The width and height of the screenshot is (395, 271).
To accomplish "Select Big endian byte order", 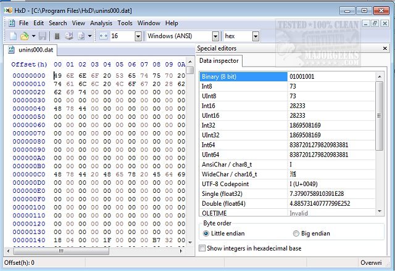I will click(311, 233).
